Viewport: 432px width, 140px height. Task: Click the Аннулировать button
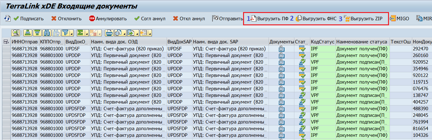108,19
